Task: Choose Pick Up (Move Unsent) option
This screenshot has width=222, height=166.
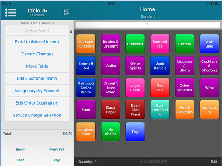Action: 37,42
